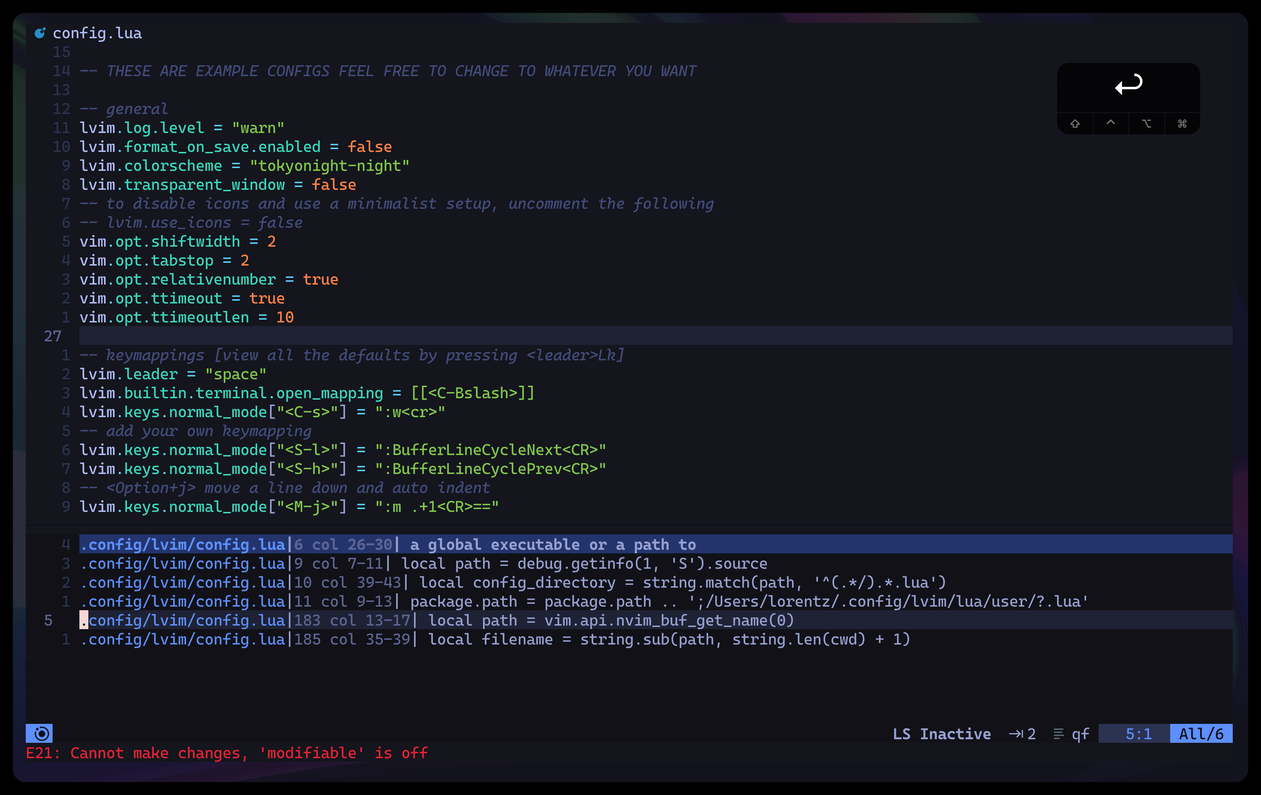Image resolution: width=1261 pixels, height=795 pixels.
Task: Jump to the quickfix entry with package.path
Action: [583, 602]
